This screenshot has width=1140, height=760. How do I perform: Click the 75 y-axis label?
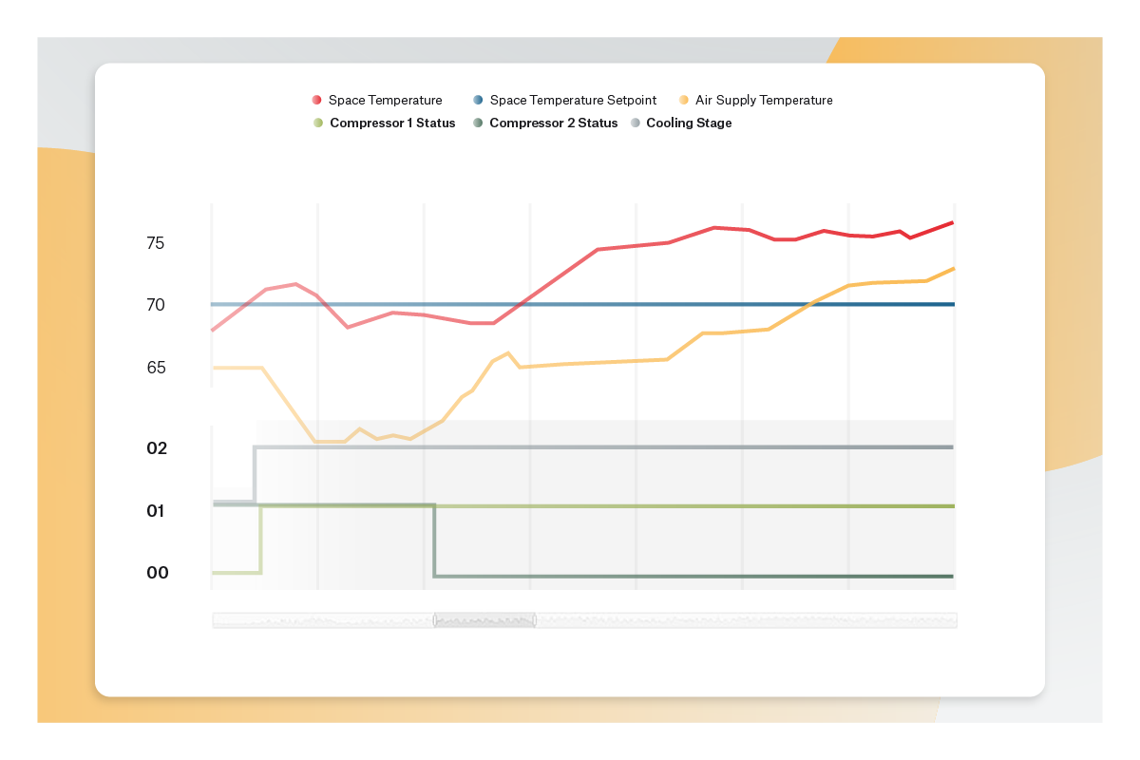click(x=156, y=243)
